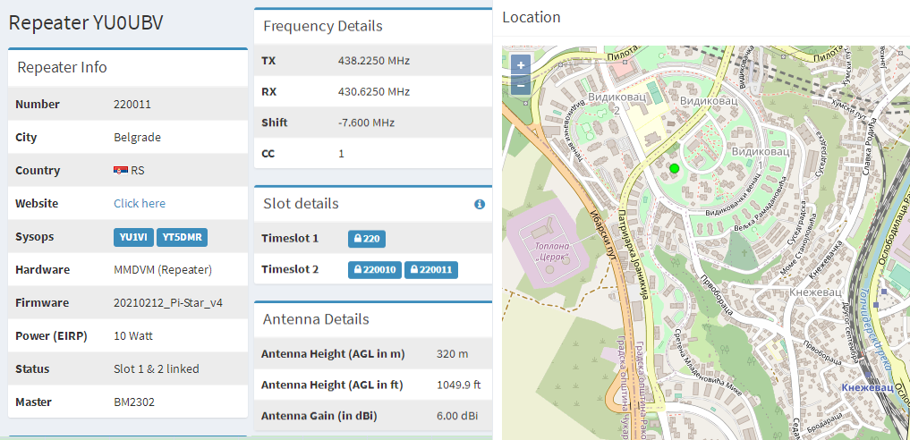The image size is (910, 440).
Task: Click the Serbian flag next to RS
Action: coord(120,171)
